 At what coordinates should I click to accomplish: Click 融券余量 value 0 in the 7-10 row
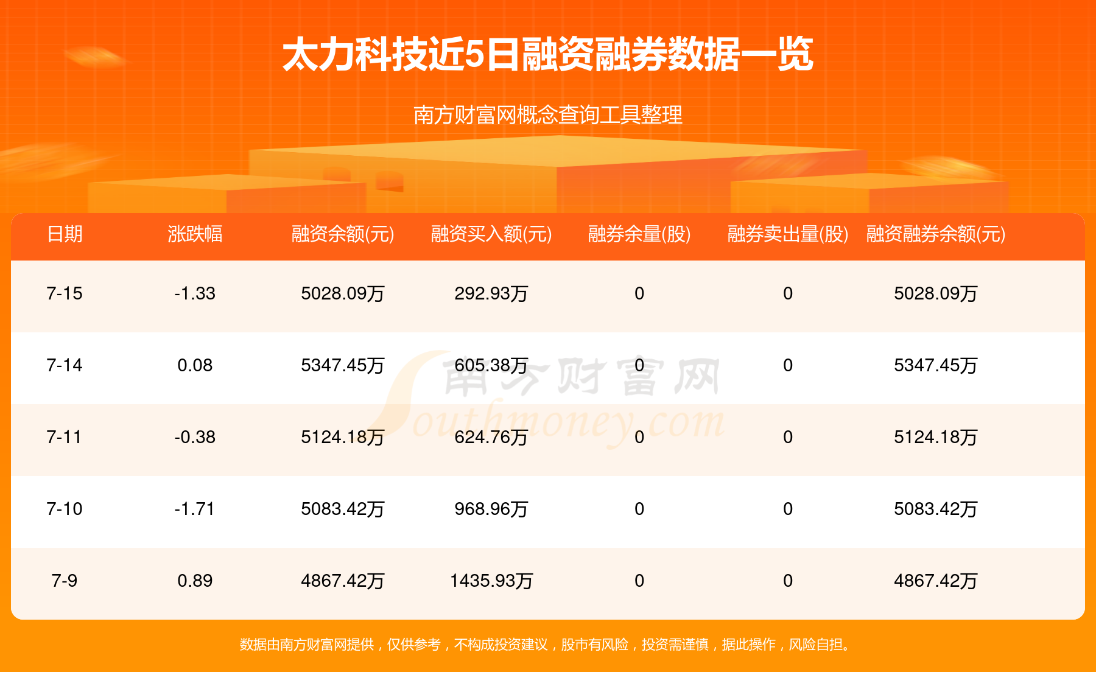(x=639, y=509)
